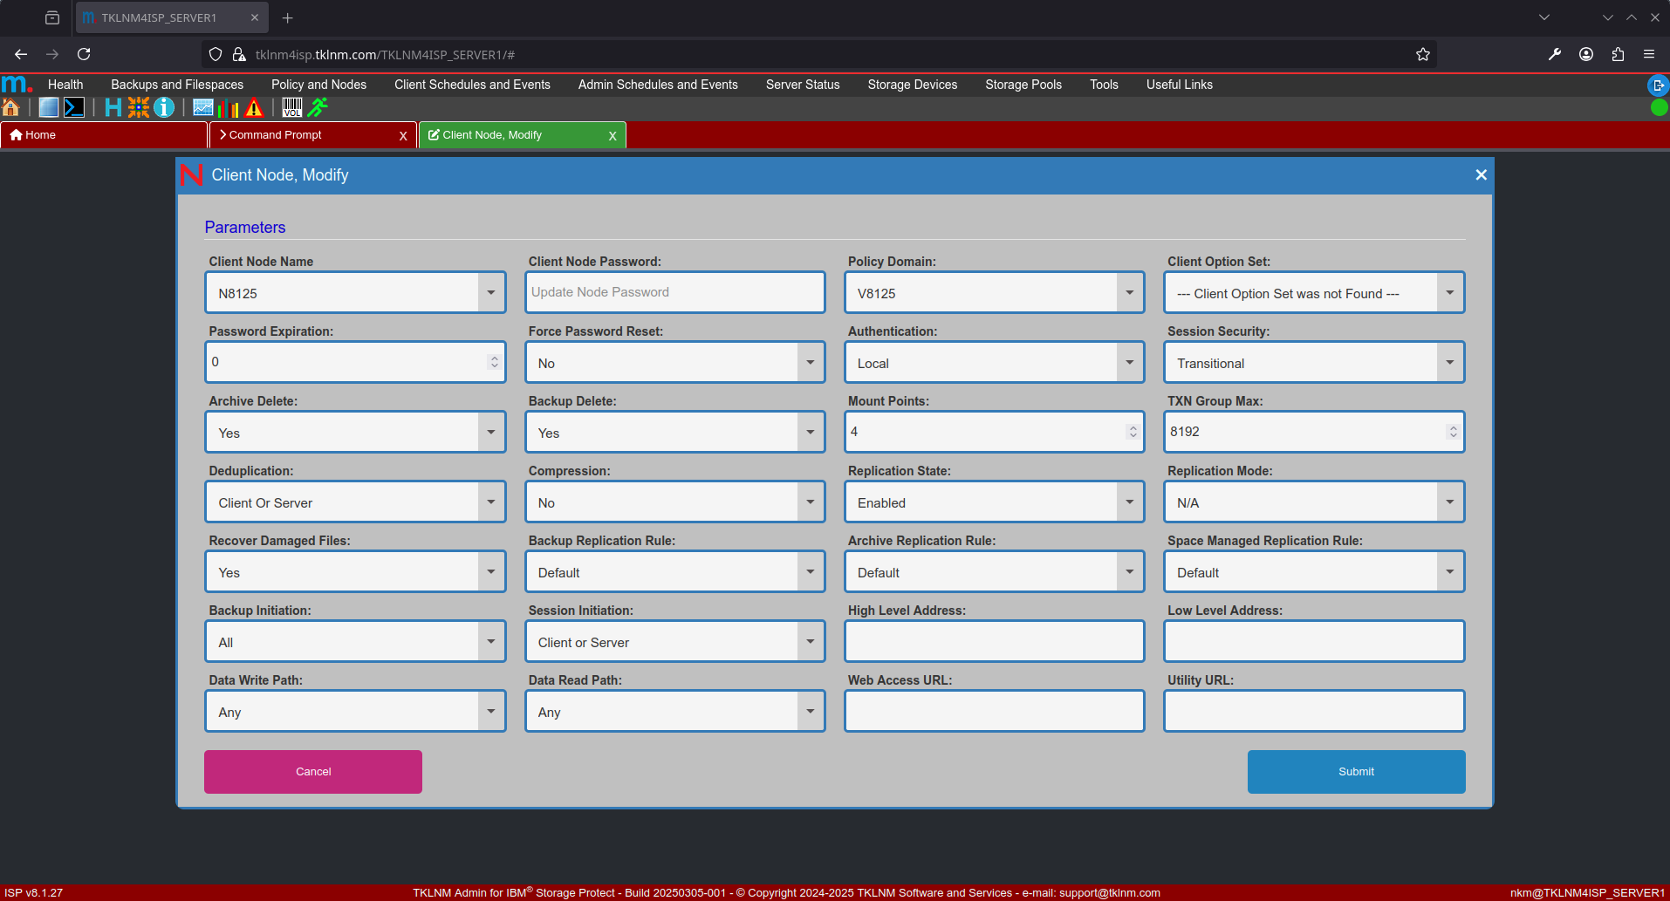Click the blue info circle icon
The height and width of the screenshot is (901, 1670).
[164, 107]
